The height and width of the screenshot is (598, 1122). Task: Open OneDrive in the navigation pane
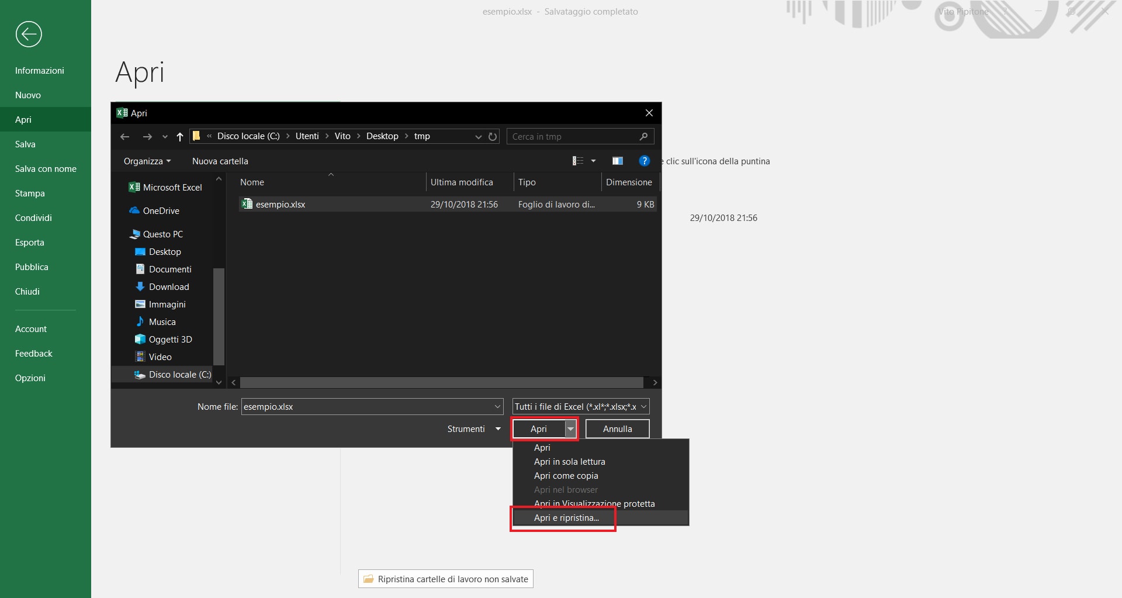tap(161, 211)
